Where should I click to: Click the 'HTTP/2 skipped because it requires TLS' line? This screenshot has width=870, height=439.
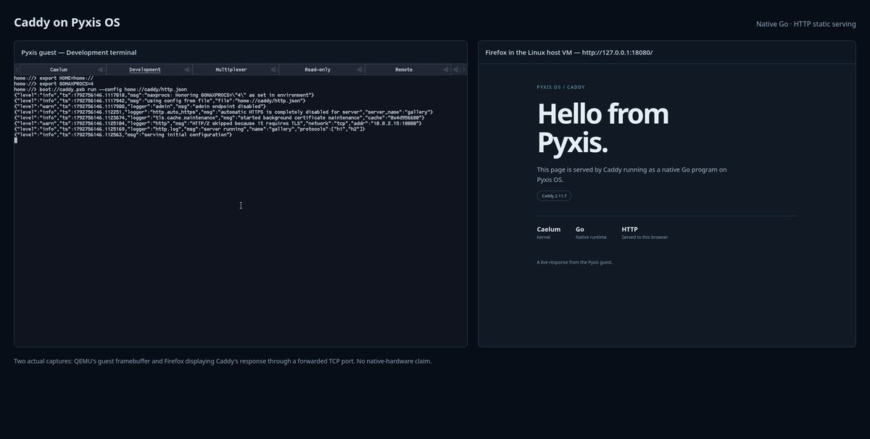217,125
